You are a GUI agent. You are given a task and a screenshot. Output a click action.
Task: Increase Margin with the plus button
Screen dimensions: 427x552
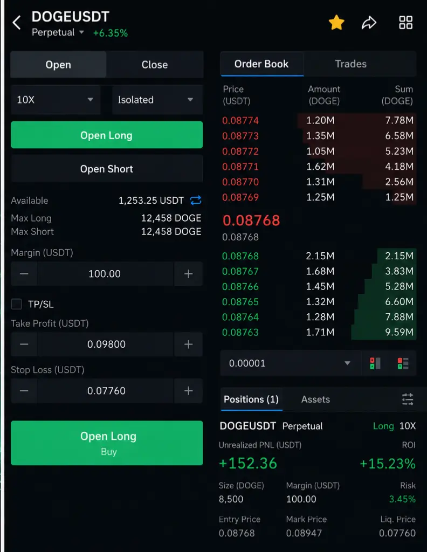click(x=188, y=273)
